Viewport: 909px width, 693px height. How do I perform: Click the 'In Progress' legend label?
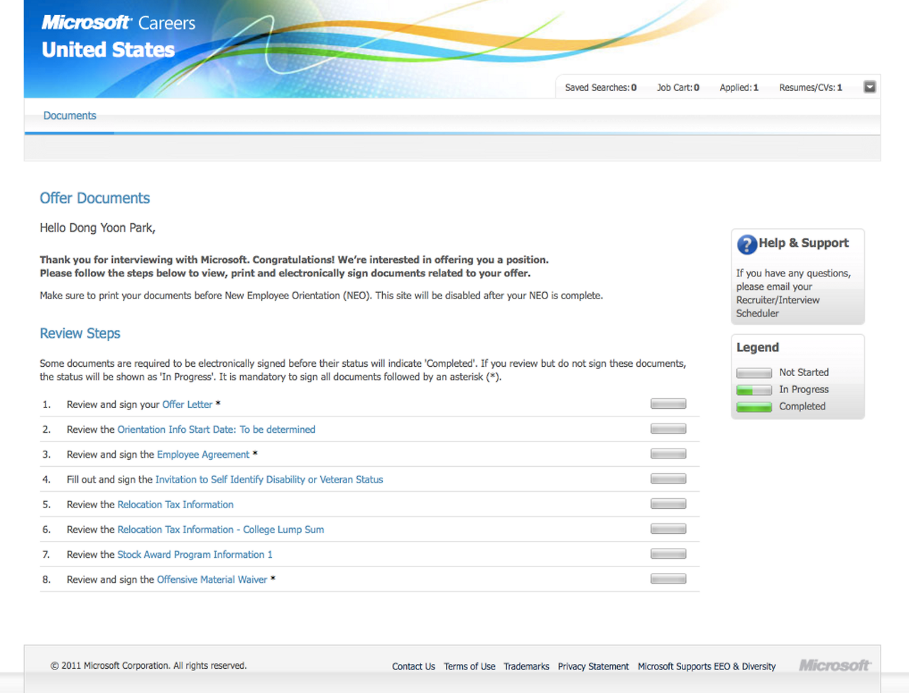804,390
